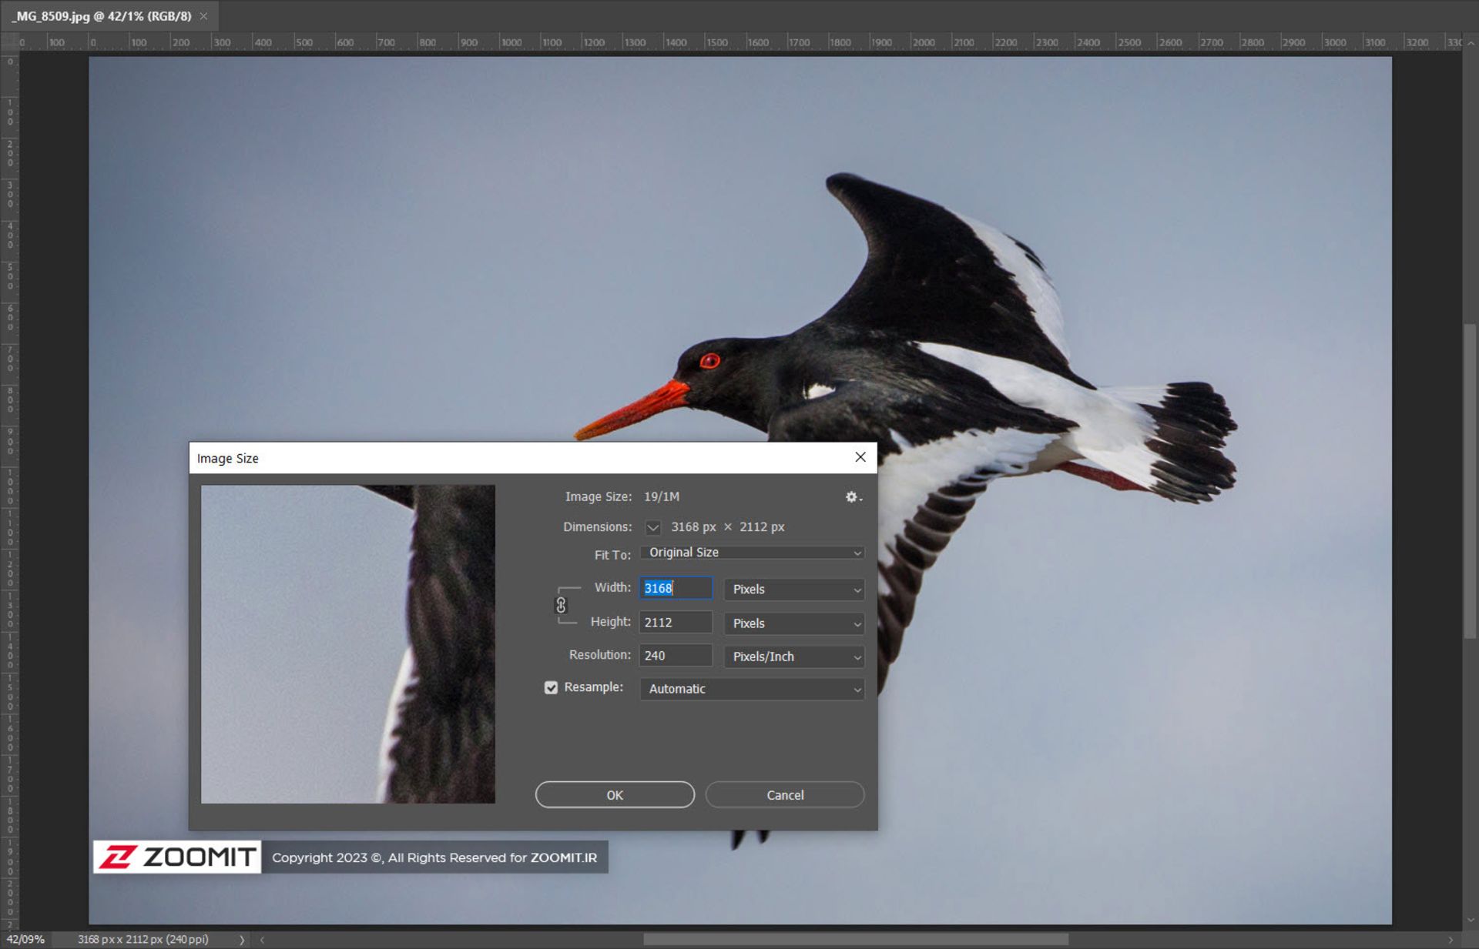Click in the Height input field

click(x=676, y=623)
